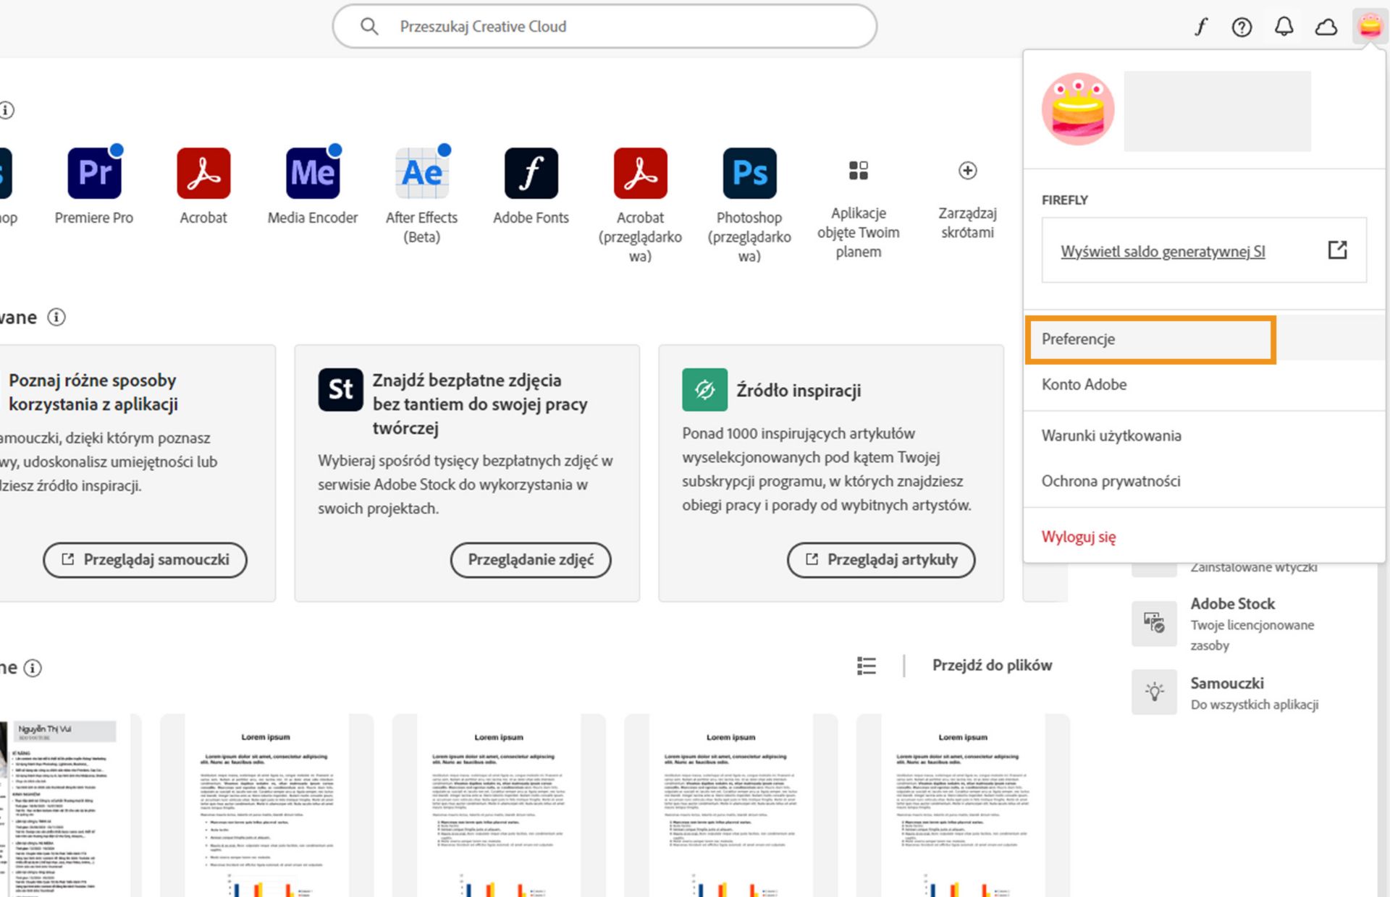Open the Adobe Fonts shortcut

tap(531, 174)
